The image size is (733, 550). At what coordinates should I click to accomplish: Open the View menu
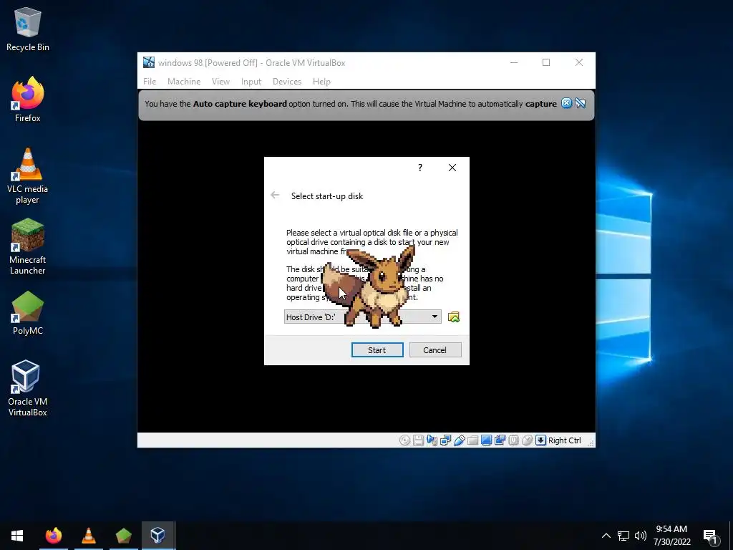(220, 82)
